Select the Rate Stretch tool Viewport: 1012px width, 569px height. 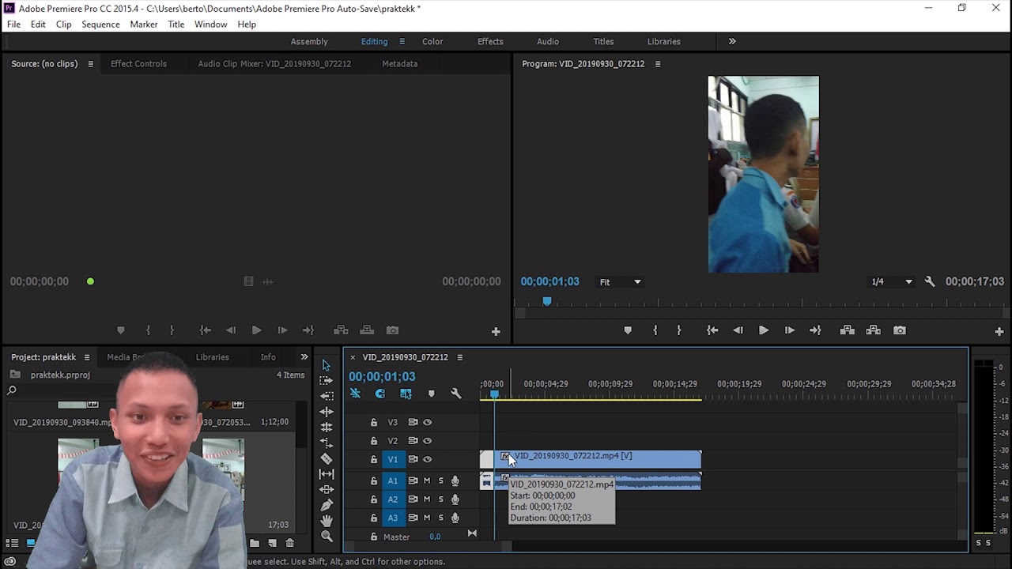coord(326,443)
